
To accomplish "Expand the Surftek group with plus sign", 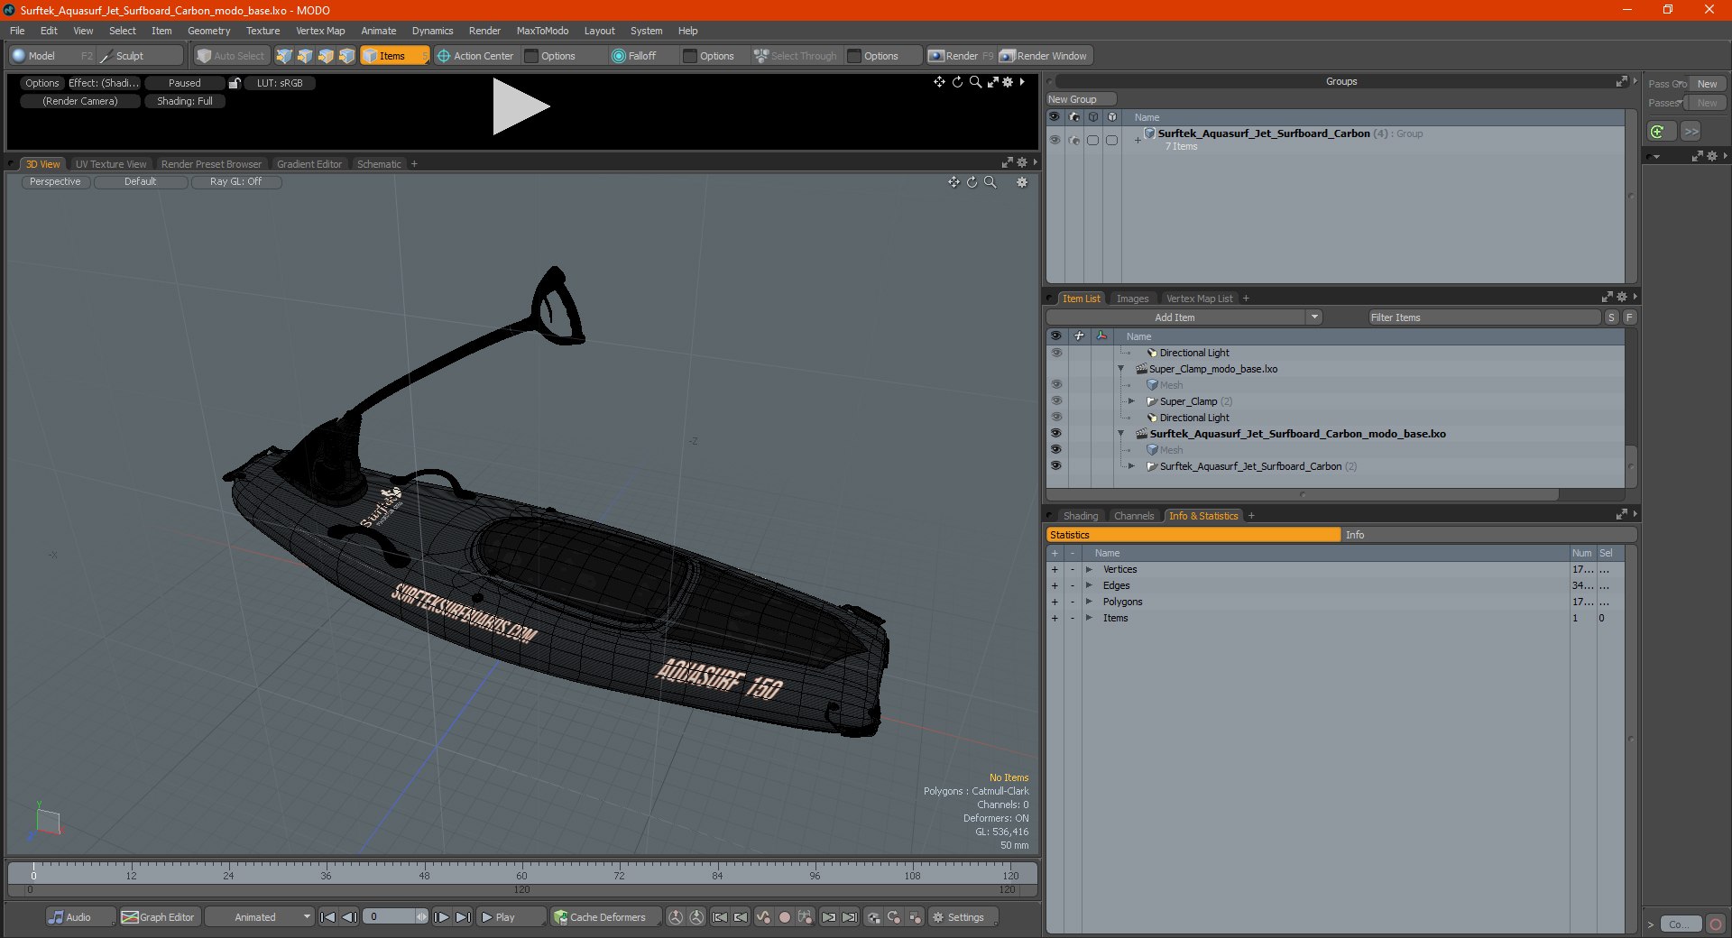I will pyautogui.click(x=1138, y=140).
